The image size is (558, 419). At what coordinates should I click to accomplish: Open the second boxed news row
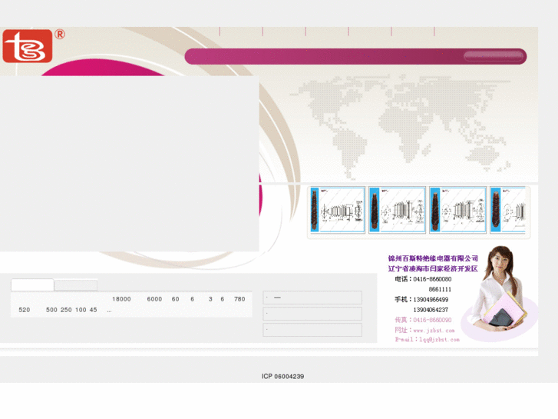point(312,314)
